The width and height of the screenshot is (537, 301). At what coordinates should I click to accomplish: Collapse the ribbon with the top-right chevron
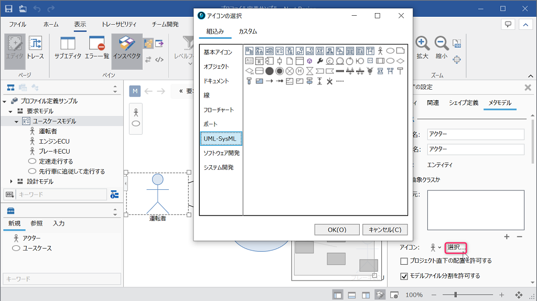tap(525, 24)
